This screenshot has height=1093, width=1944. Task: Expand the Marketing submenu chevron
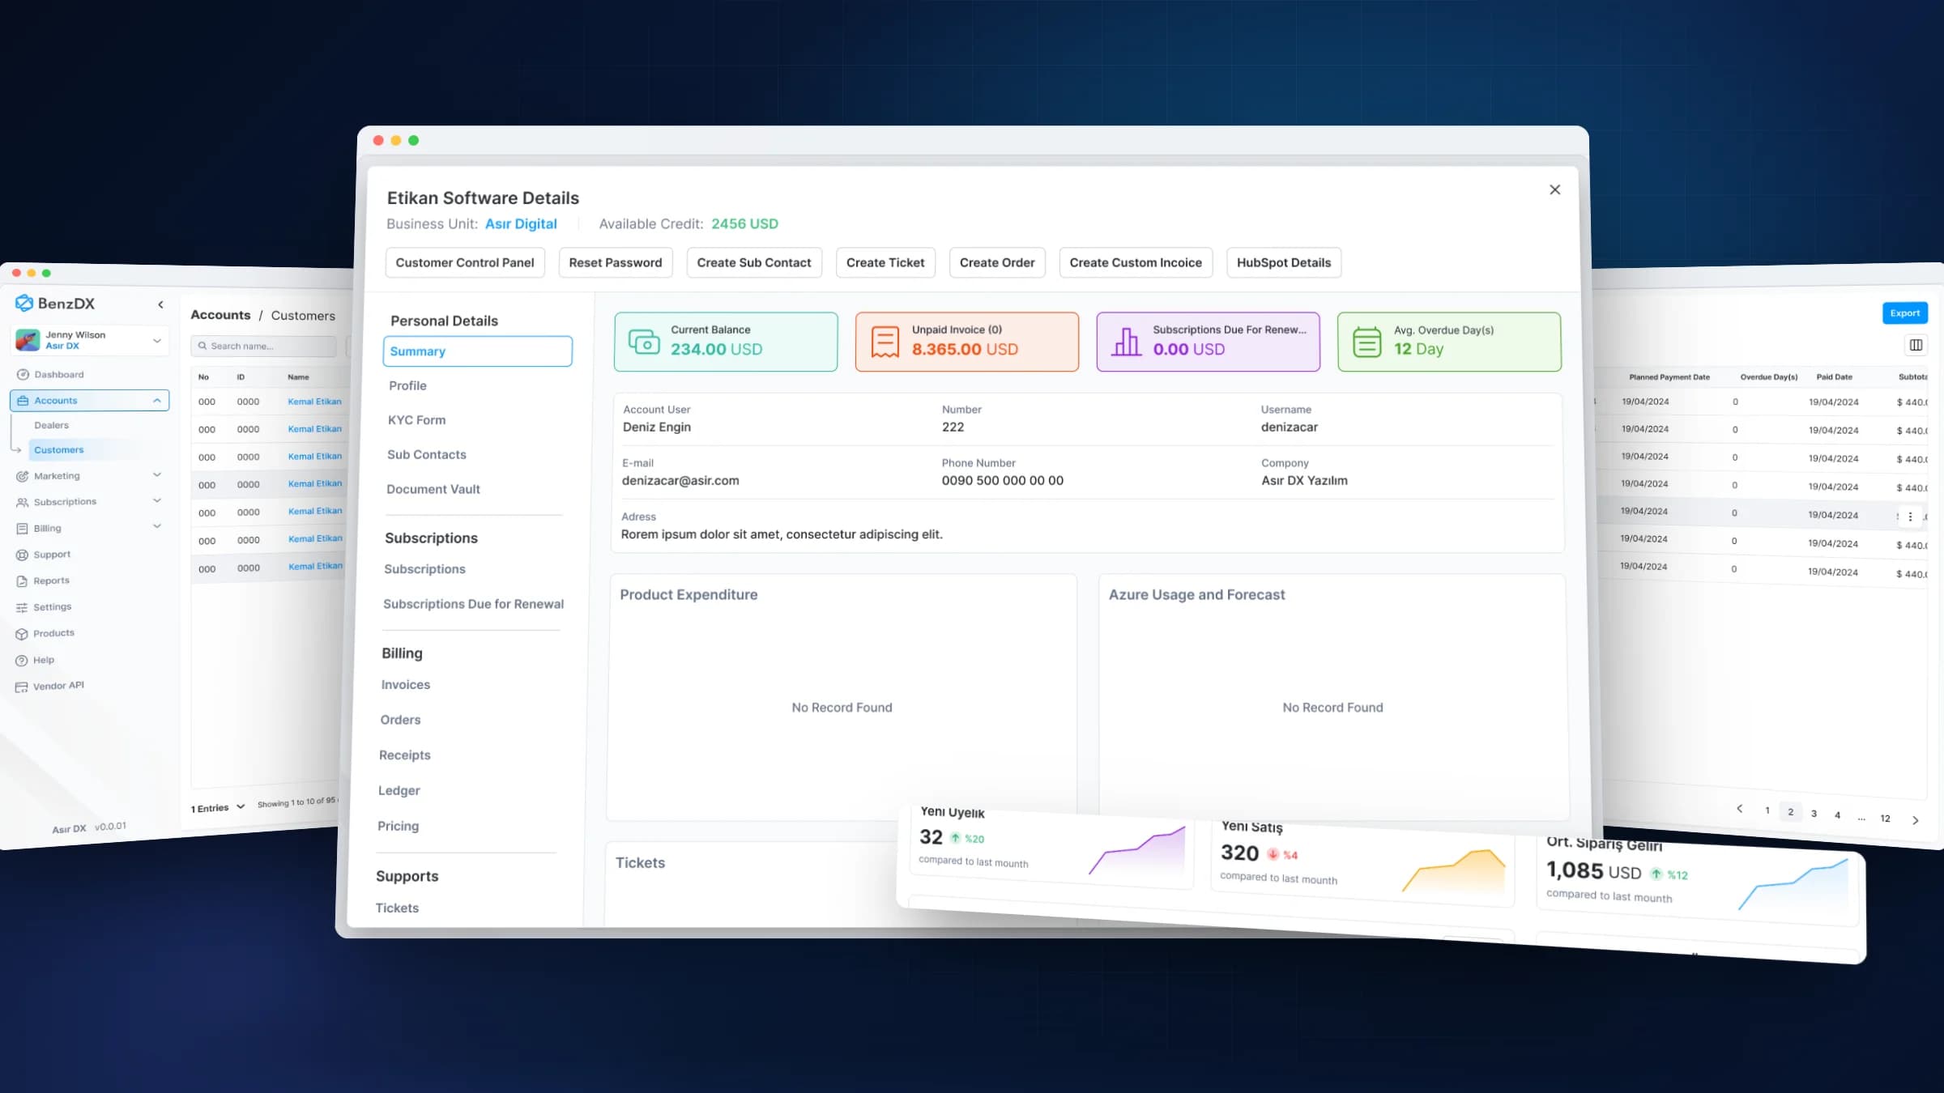157,475
